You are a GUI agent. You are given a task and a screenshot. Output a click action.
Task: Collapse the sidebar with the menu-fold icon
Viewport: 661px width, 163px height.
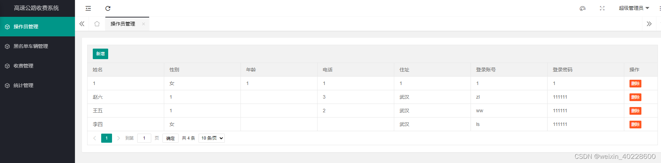point(88,8)
